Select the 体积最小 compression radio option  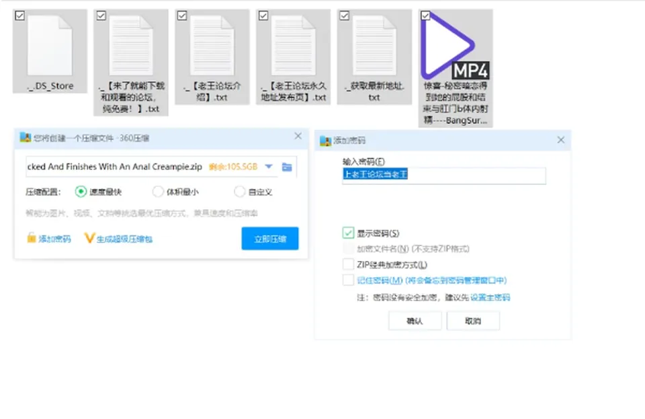(157, 192)
